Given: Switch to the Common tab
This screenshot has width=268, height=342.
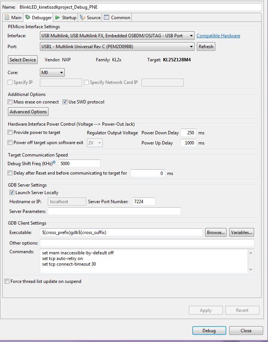Looking at the screenshot, I should coord(117,17).
